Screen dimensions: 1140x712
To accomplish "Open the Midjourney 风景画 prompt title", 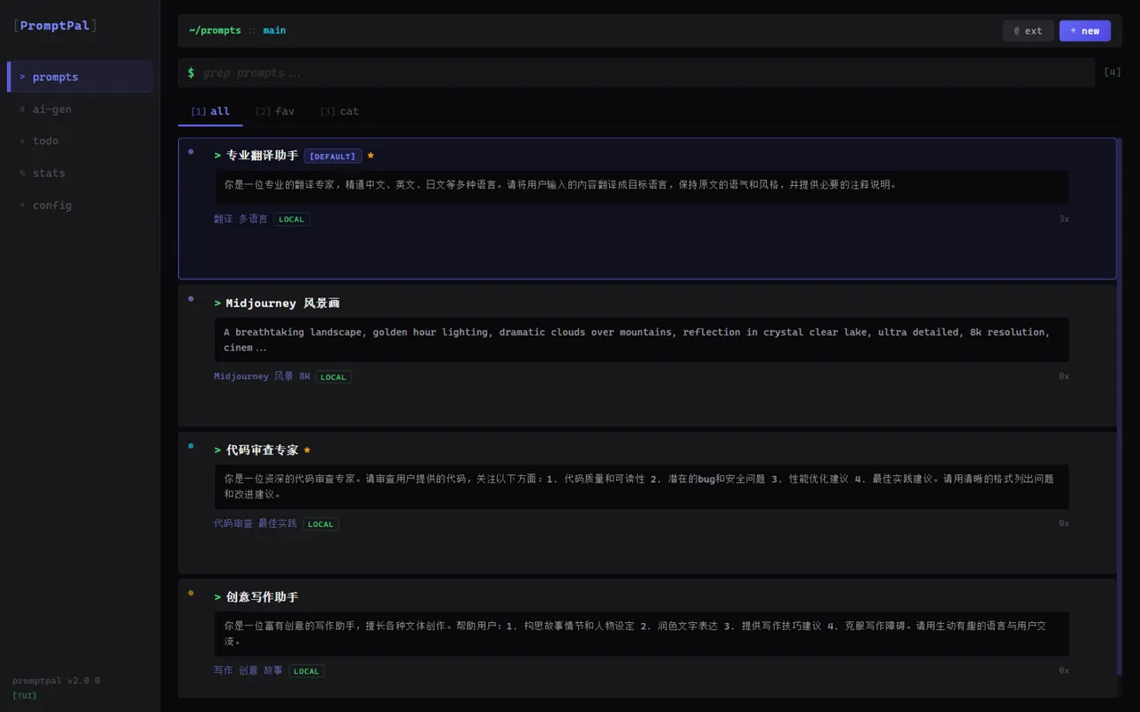I will click(x=282, y=303).
